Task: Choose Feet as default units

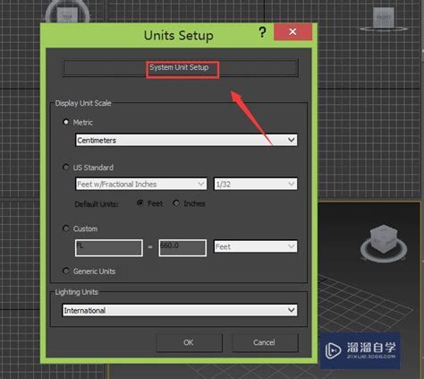Action: (x=140, y=203)
